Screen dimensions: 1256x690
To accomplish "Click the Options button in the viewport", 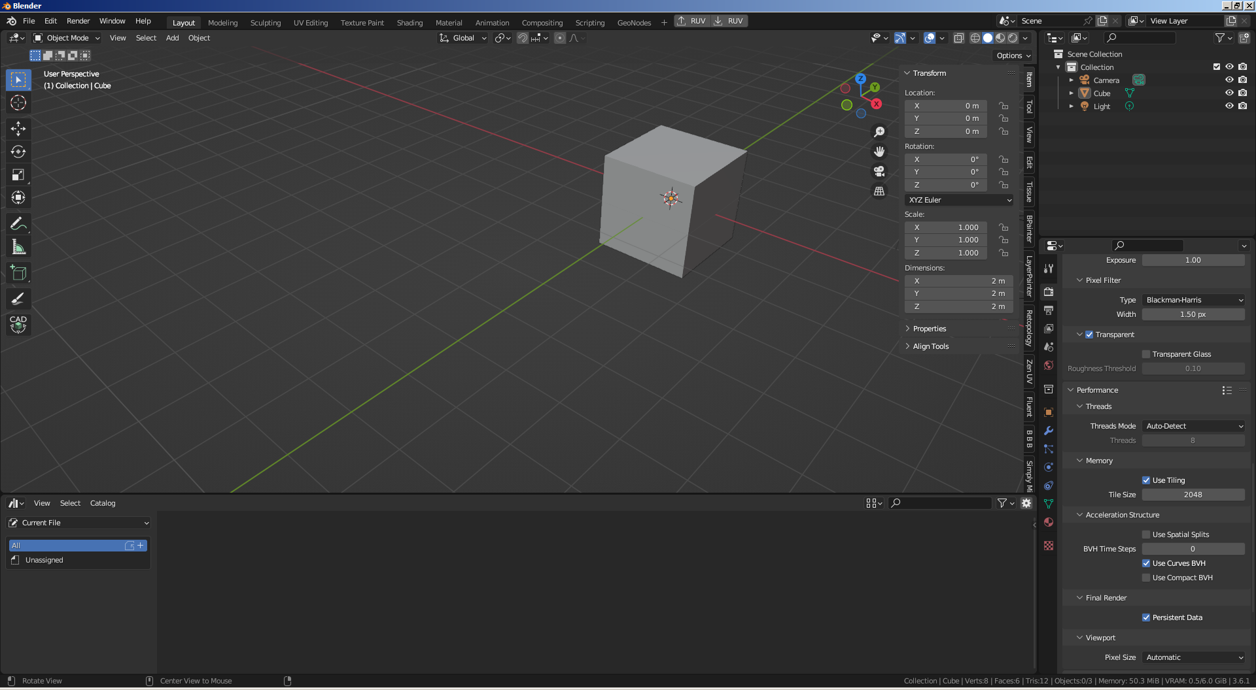I will pos(1013,56).
